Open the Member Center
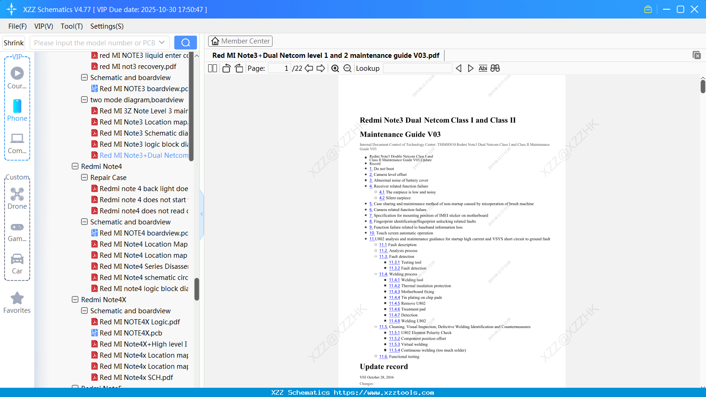Image resolution: width=706 pixels, height=397 pixels. [x=240, y=41]
